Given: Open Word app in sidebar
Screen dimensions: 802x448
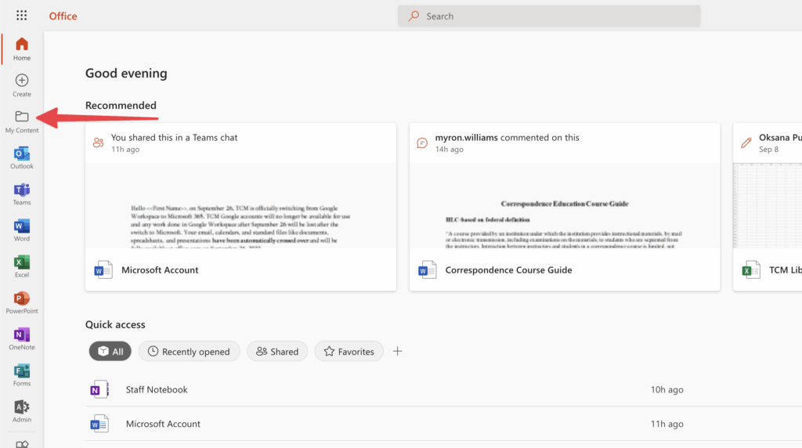Looking at the screenshot, I should click(22, 229).
